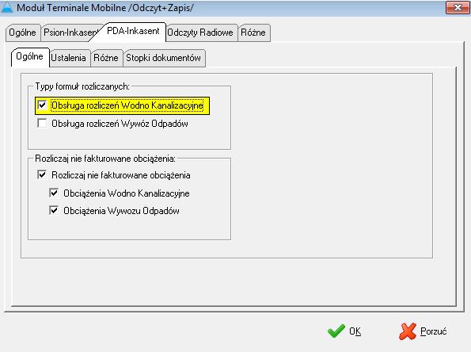Viewport: 471px width, 352px height.
Task: Switch to the top-level Ogólne tab
Action: (22, 33)
